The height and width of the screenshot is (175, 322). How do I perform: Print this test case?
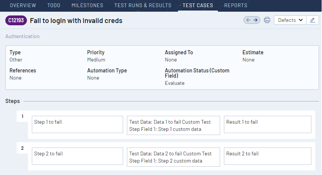pos(267,20)
